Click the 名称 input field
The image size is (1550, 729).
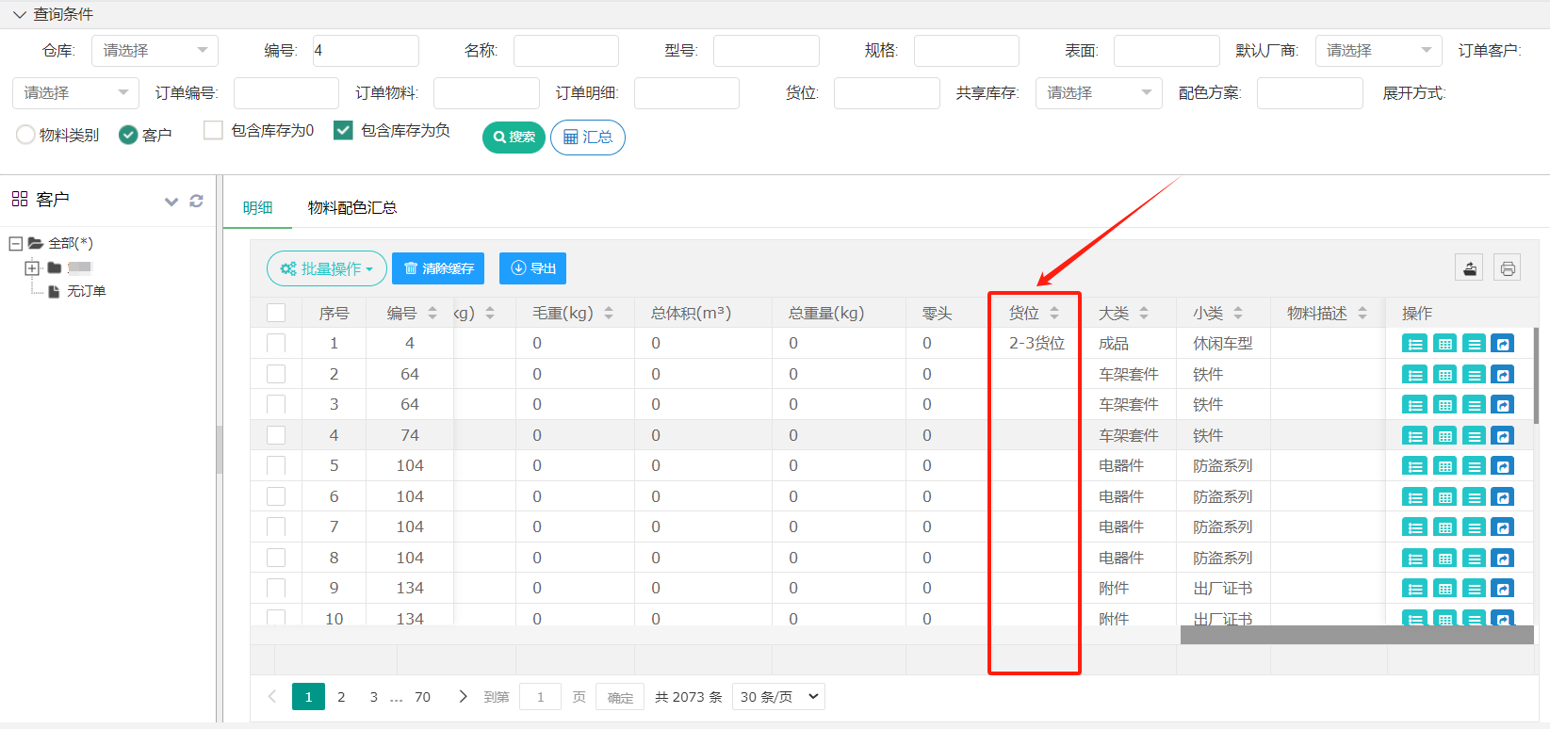tap(565, 51)
